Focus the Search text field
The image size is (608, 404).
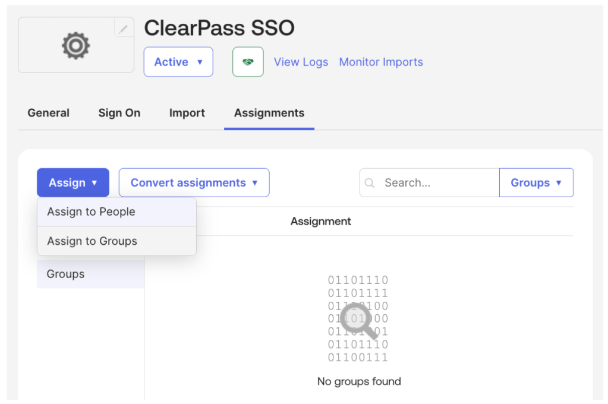[437, 183]
